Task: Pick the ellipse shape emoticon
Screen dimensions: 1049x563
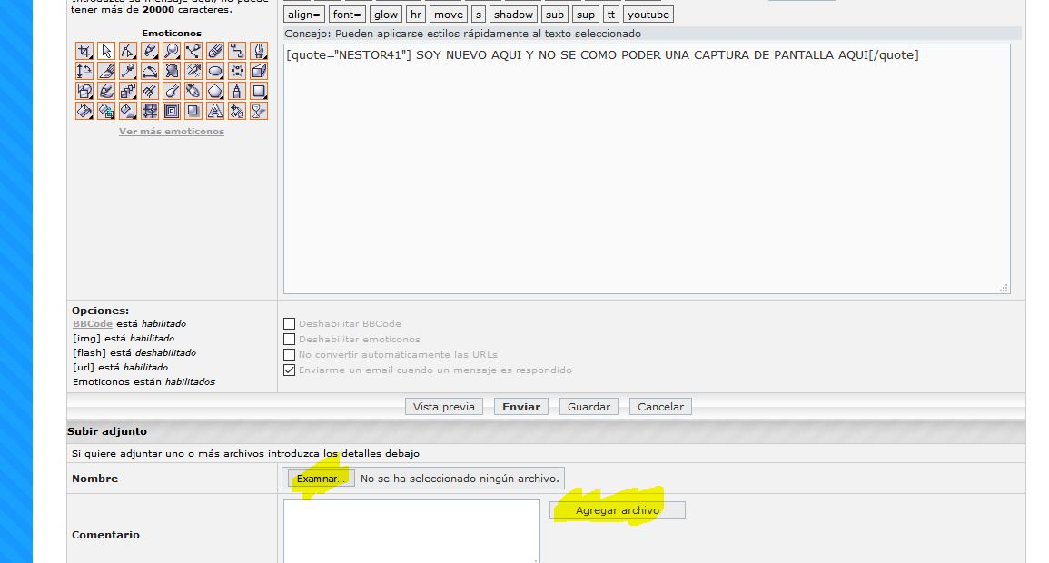Action: (x=215, y=71)
